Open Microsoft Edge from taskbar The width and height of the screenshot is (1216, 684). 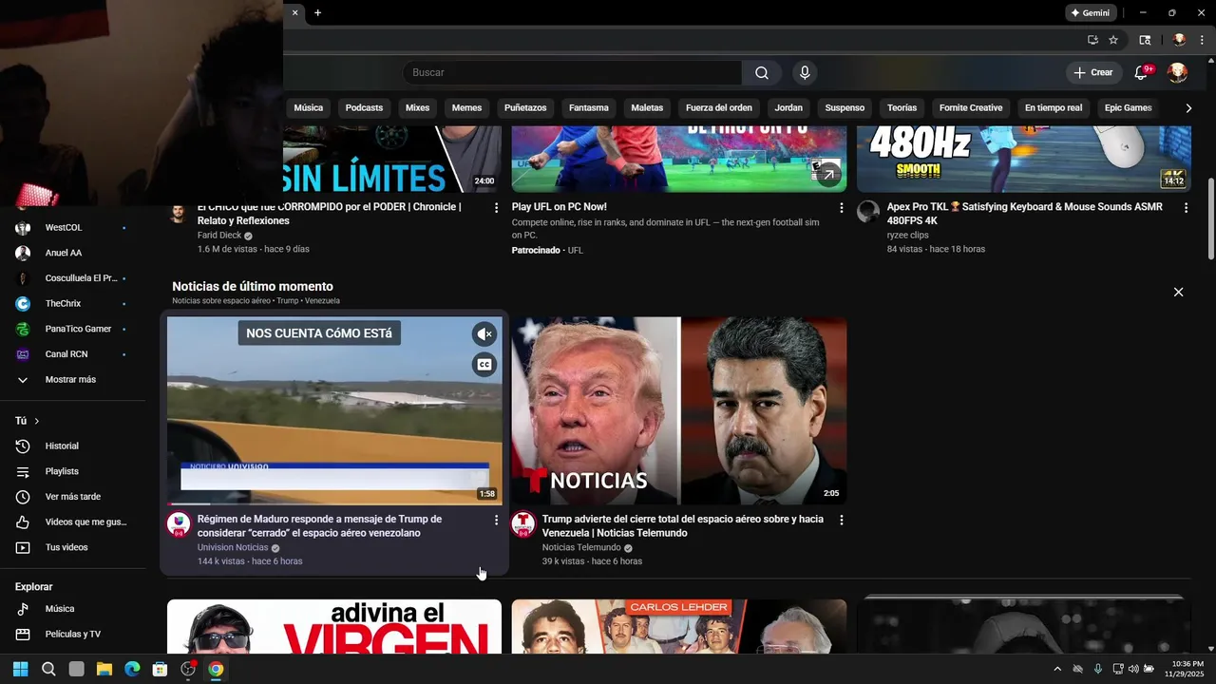click(x=132, y=669)
